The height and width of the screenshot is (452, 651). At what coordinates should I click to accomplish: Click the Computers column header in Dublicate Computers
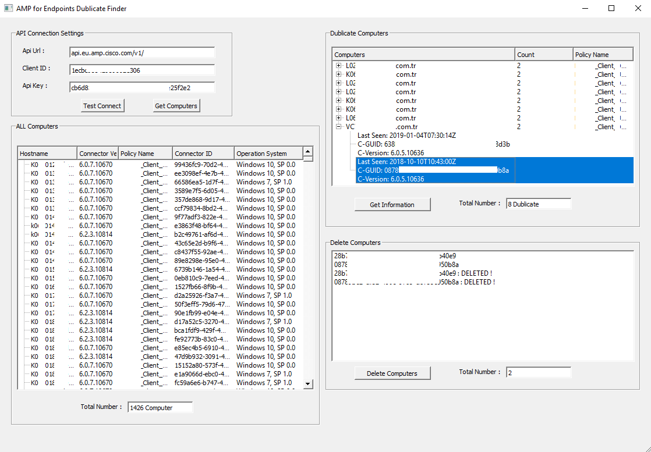tap(423, 55)
